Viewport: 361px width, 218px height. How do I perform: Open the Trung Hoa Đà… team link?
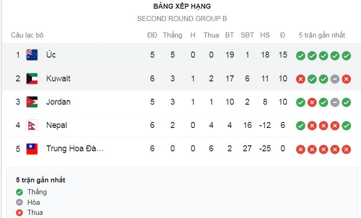pos(74,149)
